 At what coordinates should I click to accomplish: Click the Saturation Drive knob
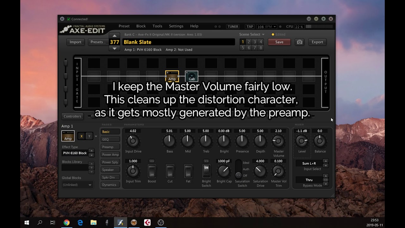[260, 171]
